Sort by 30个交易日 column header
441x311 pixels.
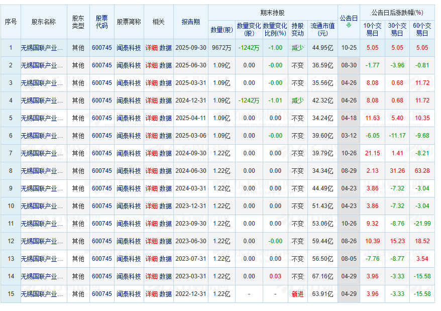click(x=397, y=30)
